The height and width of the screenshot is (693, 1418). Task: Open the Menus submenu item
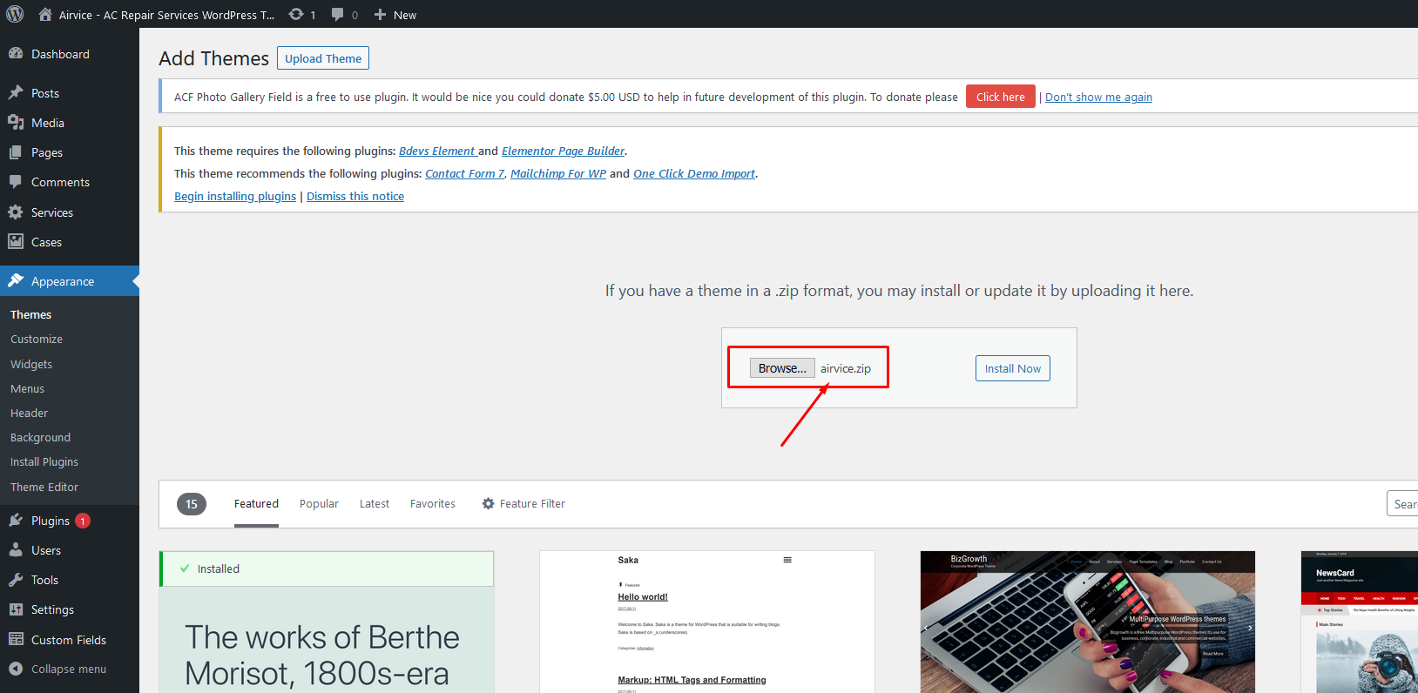(x=27, y=388)
